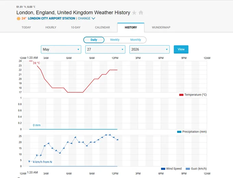233x178 pixels.
Task: Click the Temperature (°C) legend label
Action: pyautogui.click(x=196, y=95)
